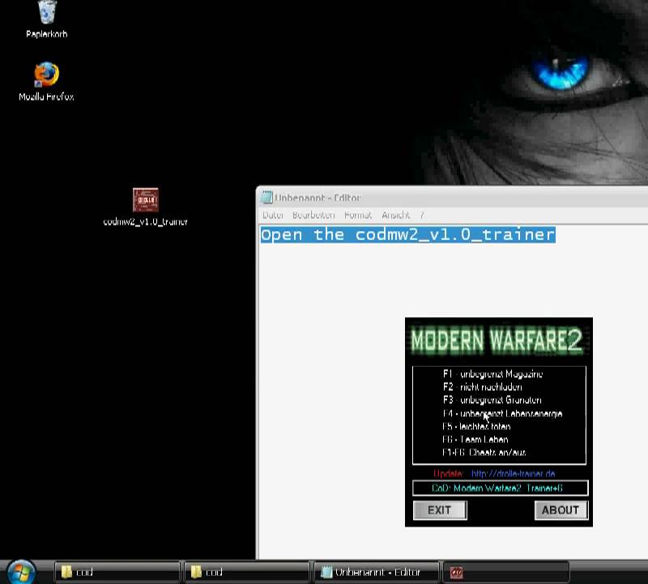Click 'F1-F6 Cheats an/aus' line
The height and width of the screenshot is (584, 648).
[484, 453]
